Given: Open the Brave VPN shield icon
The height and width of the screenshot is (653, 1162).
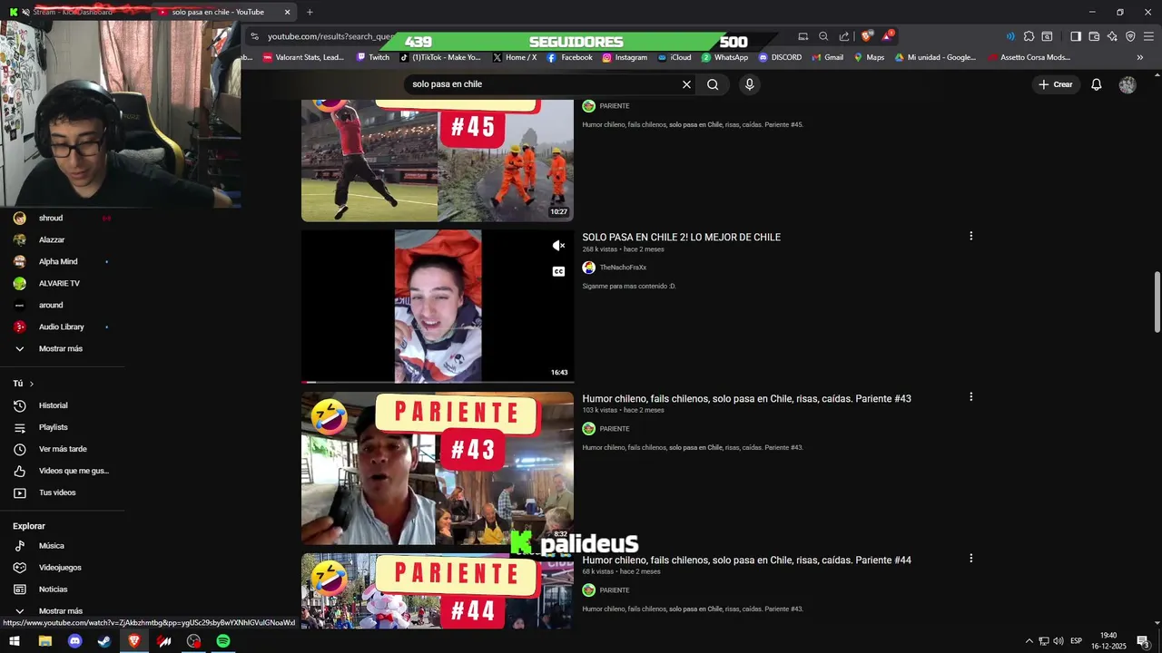Looking at the screenshot, I should [1130, 36].
